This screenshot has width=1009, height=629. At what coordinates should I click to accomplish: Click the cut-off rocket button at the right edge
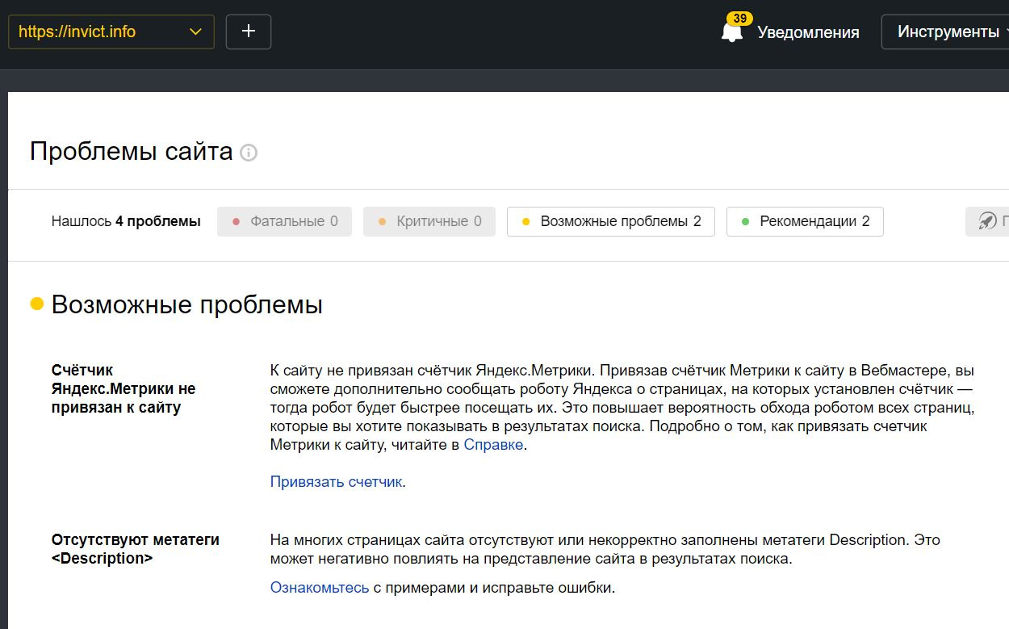click(988, 221)
